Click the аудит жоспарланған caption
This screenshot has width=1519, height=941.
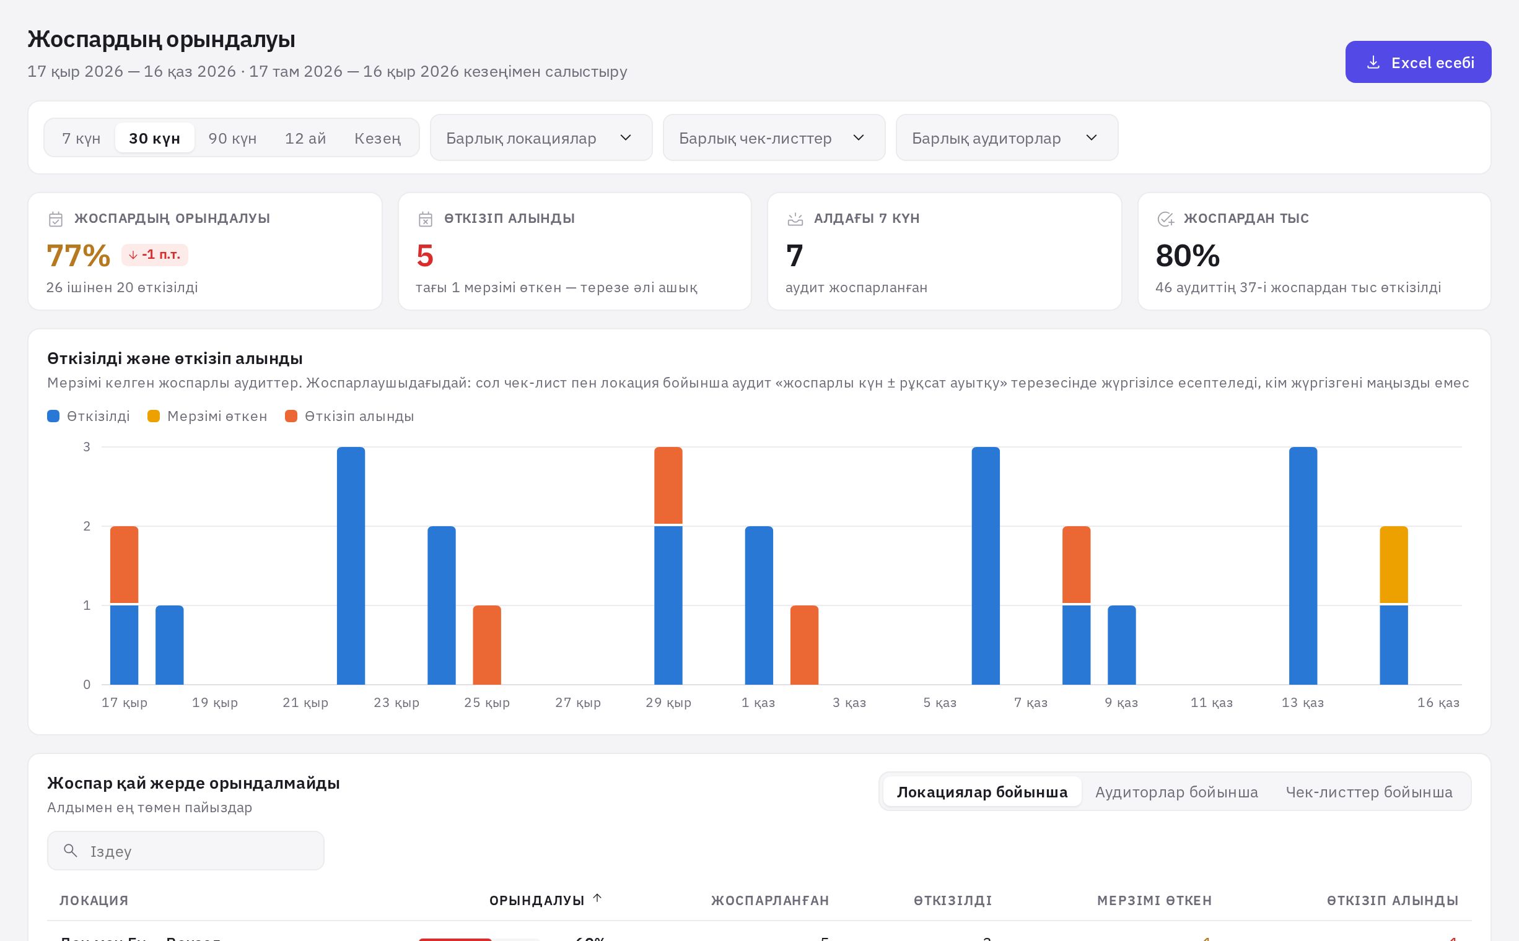(x=856, y=287)
